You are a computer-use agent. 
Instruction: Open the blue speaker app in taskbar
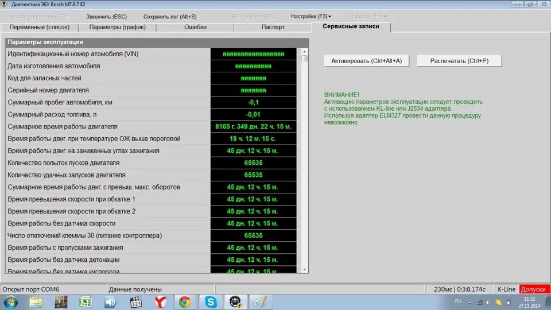tap(111, 303)
